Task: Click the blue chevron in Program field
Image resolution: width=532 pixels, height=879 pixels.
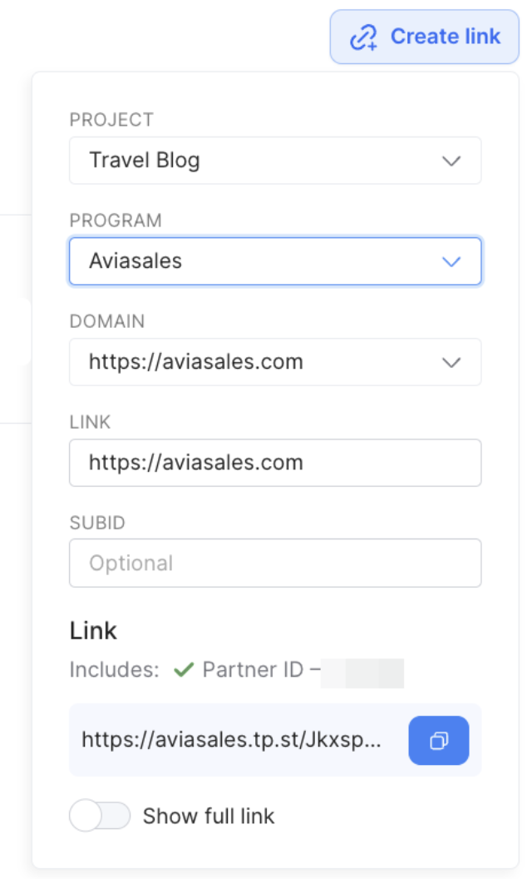Action: point(451,262)
